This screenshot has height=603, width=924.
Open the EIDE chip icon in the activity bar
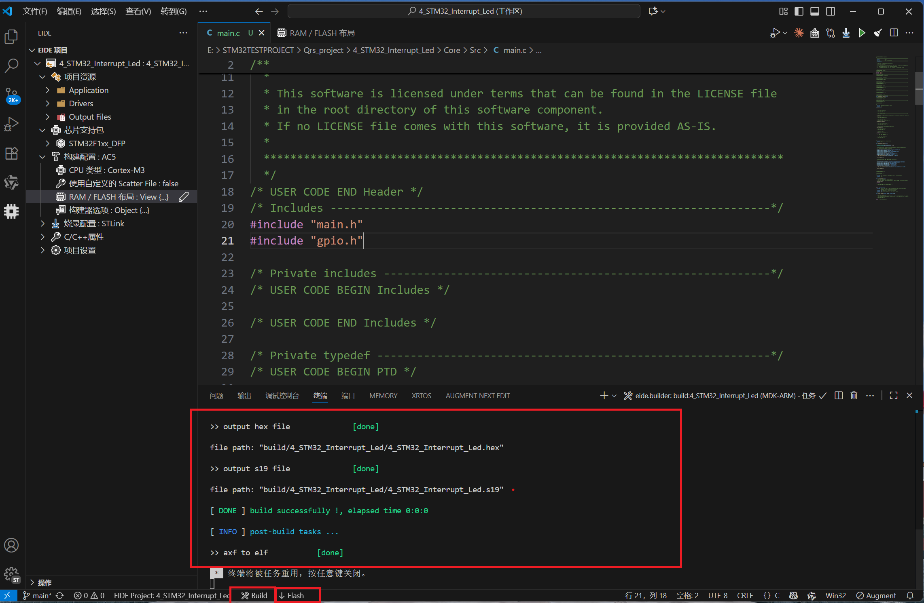coord(11,211)
